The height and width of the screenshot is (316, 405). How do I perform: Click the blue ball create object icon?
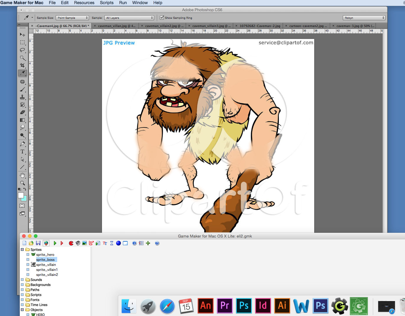(x=118, y=243)
